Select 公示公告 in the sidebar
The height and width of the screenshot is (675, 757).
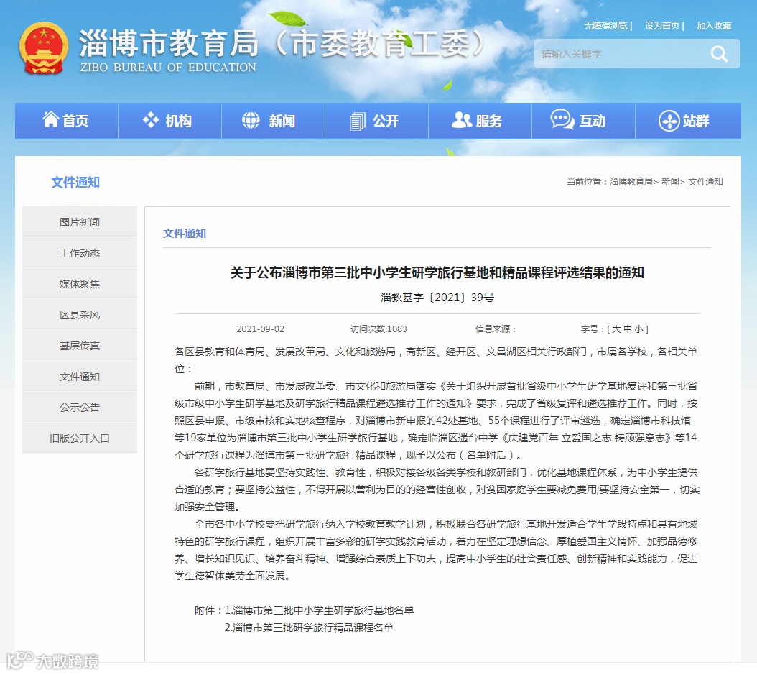pos(80,408)
